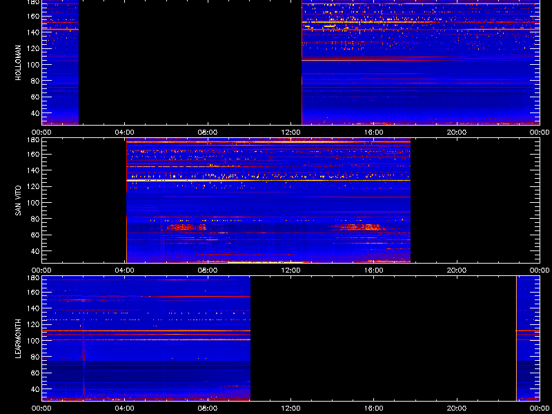This screenshot has height=414, width=552.
Task: Choose the 160 tick label on LEARMONTH axis
Action: (x=34, y=292)
